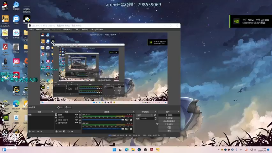Lock the second source row
The width and height of the screenshot is (272, 153).
click(80, 117)
